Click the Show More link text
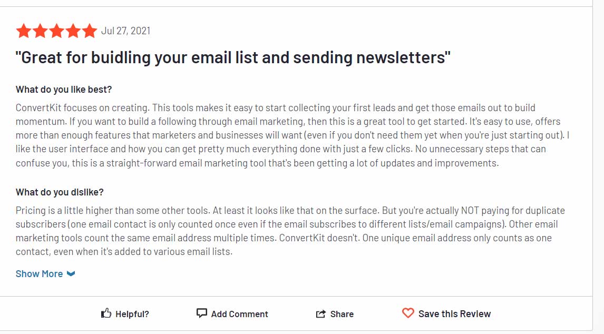604x334 pixels. pyautogui.click(x=40, y=274)
